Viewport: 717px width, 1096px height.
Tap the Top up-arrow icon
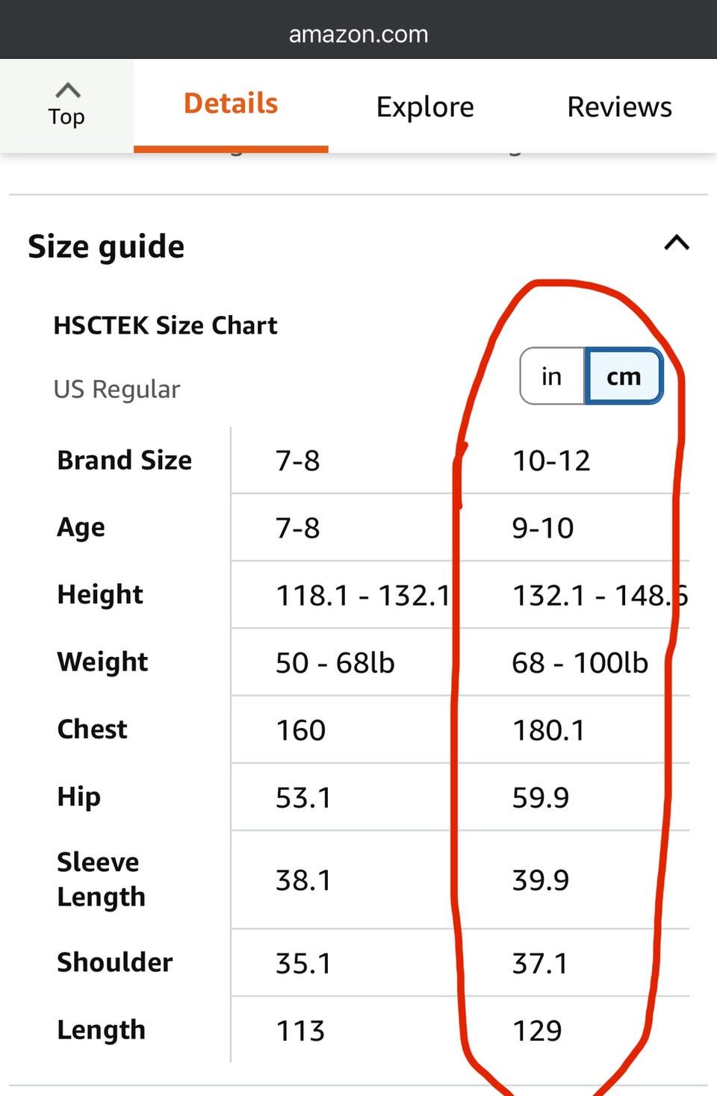click(67, 91)
